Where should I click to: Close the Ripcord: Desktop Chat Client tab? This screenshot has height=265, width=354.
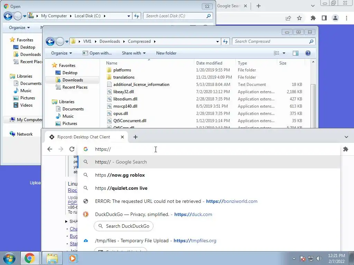[122, 137]
